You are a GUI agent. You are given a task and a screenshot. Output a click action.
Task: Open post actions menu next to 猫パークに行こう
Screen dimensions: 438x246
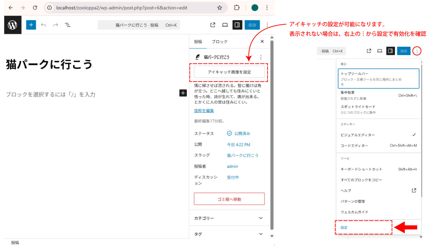click(261, 57)
